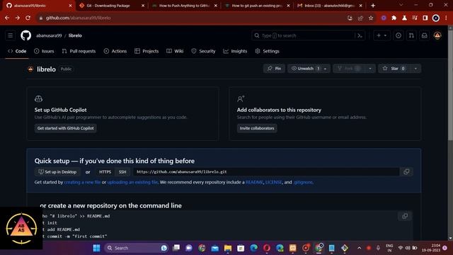Expand the Fork options dropdown arrow
Viewport: 453px width, 255px height.
[x=370, y=69]
